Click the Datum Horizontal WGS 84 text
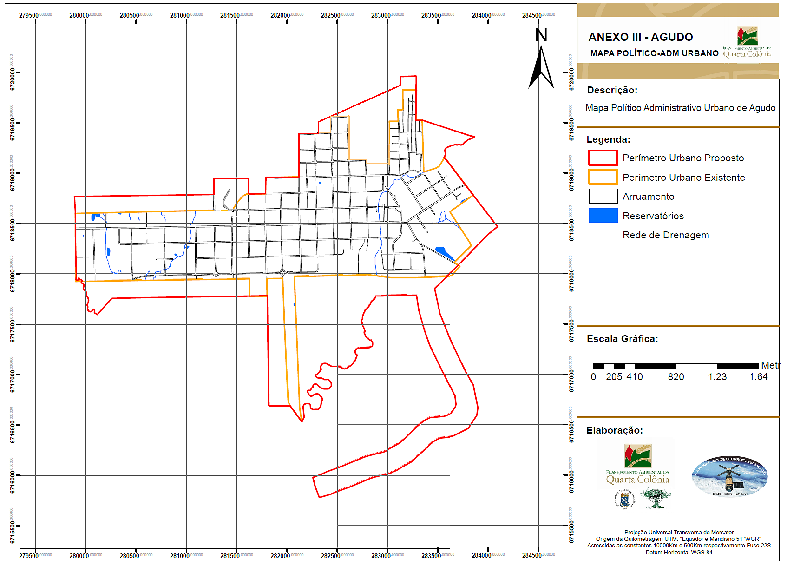This screenshot has width=787, height=566. pos(678,553)
